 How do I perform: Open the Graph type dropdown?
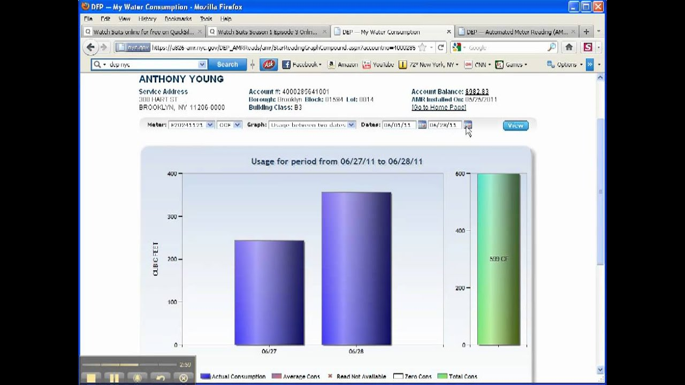(x=312, y=125)
